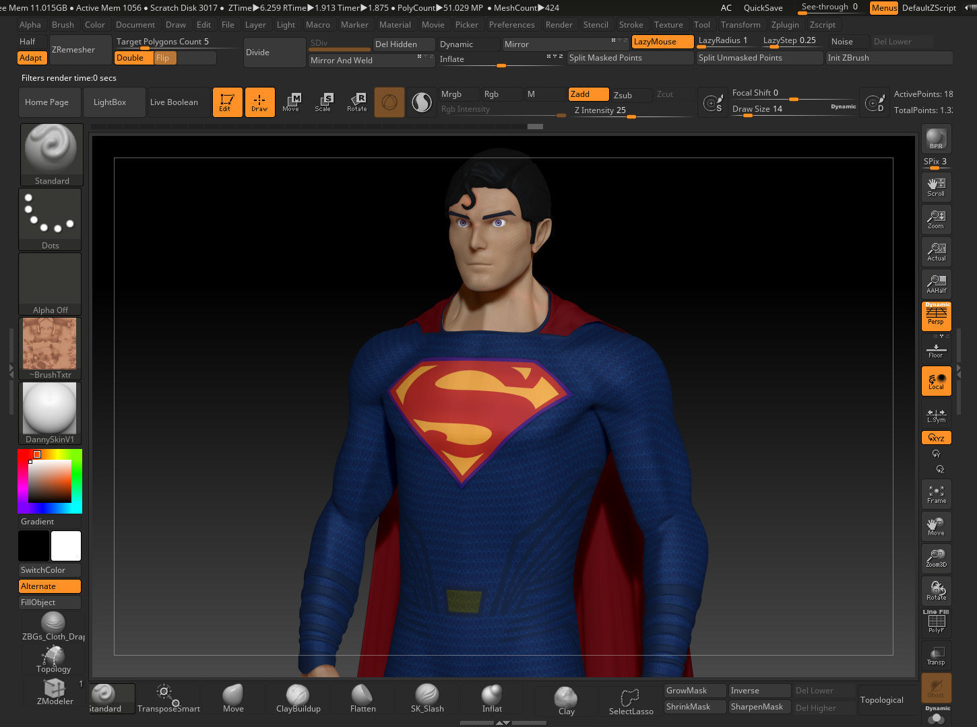Select the SK_Slash brush
The image size is (977, 727).
(x=427, y=699)
